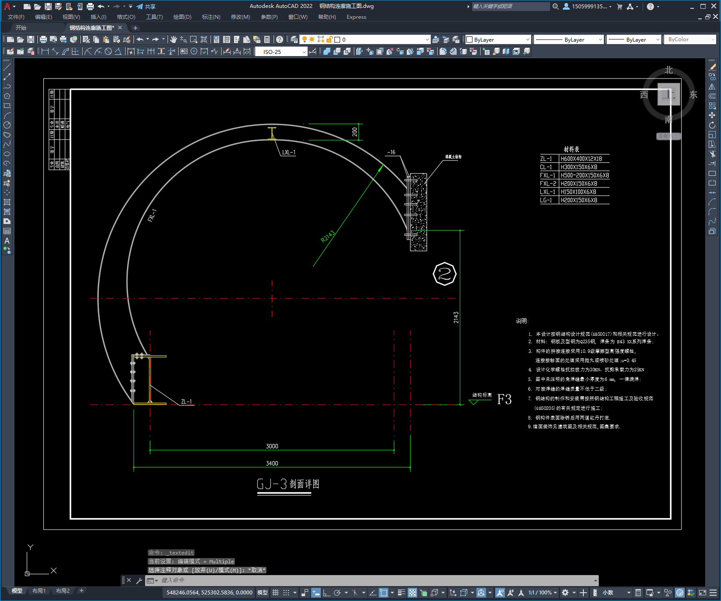721x601 pixels.
Task: Open the Quick Calculator icon
Action: click(x=267, y=39)
